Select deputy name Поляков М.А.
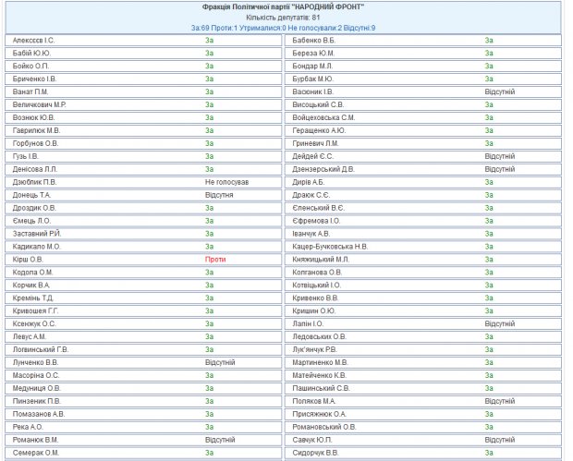 point(313,401)
